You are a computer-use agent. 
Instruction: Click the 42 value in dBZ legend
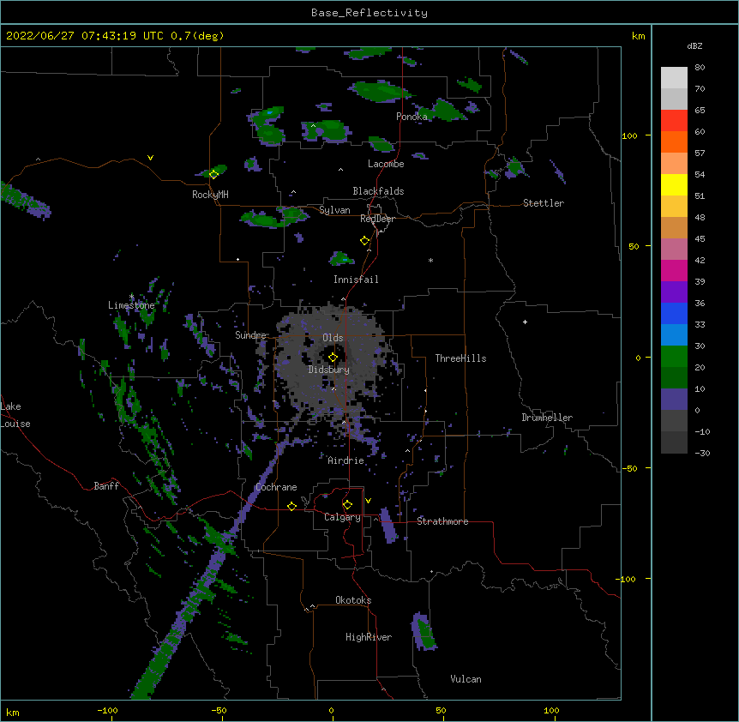point(700,260)
